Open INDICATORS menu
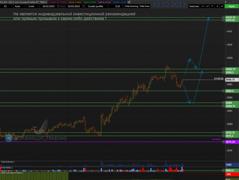239x180 pixels. tap(90, 2)
